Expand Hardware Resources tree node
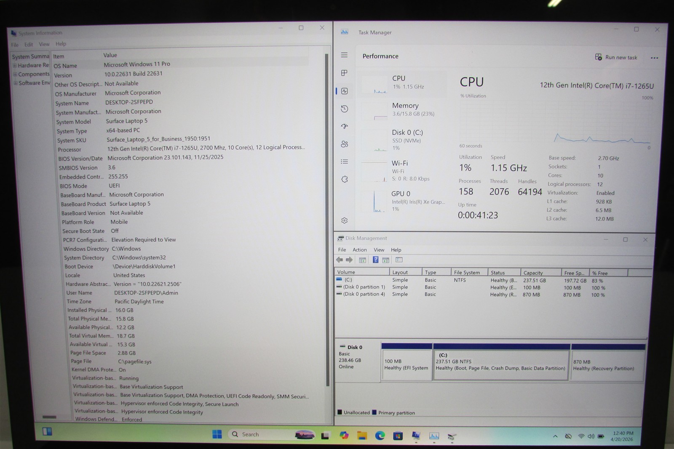This screenshot has height=449, width=674. (x=15, y=65)
